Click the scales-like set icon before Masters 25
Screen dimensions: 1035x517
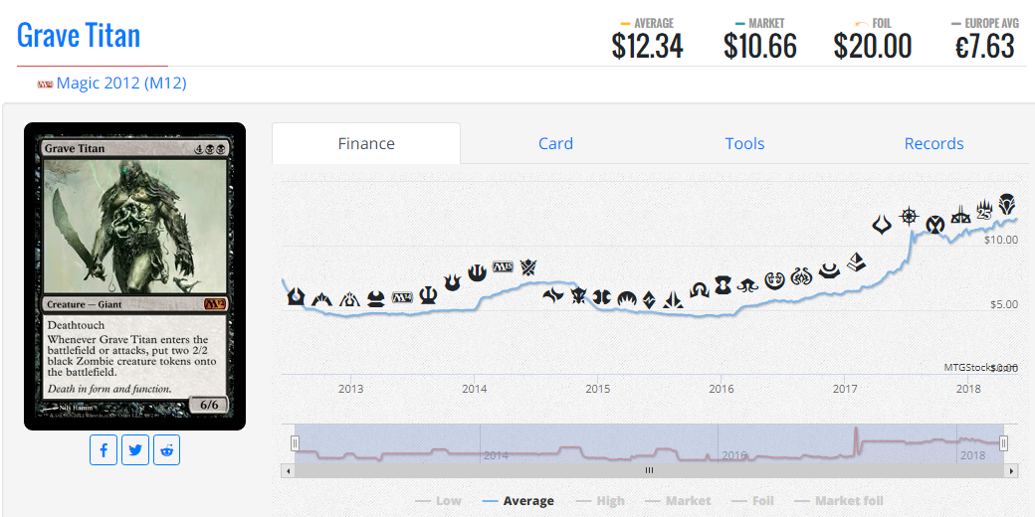tap(959, 215)
